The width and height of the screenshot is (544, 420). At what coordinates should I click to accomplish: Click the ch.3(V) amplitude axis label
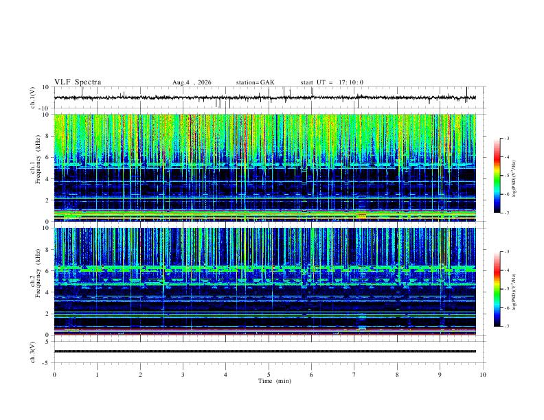coord(33,352)
